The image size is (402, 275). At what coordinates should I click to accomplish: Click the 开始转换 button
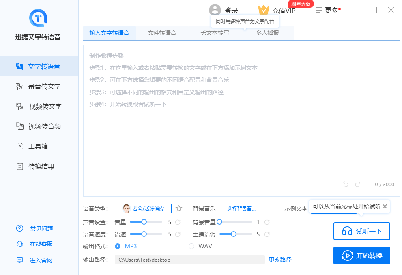[361, 256]
